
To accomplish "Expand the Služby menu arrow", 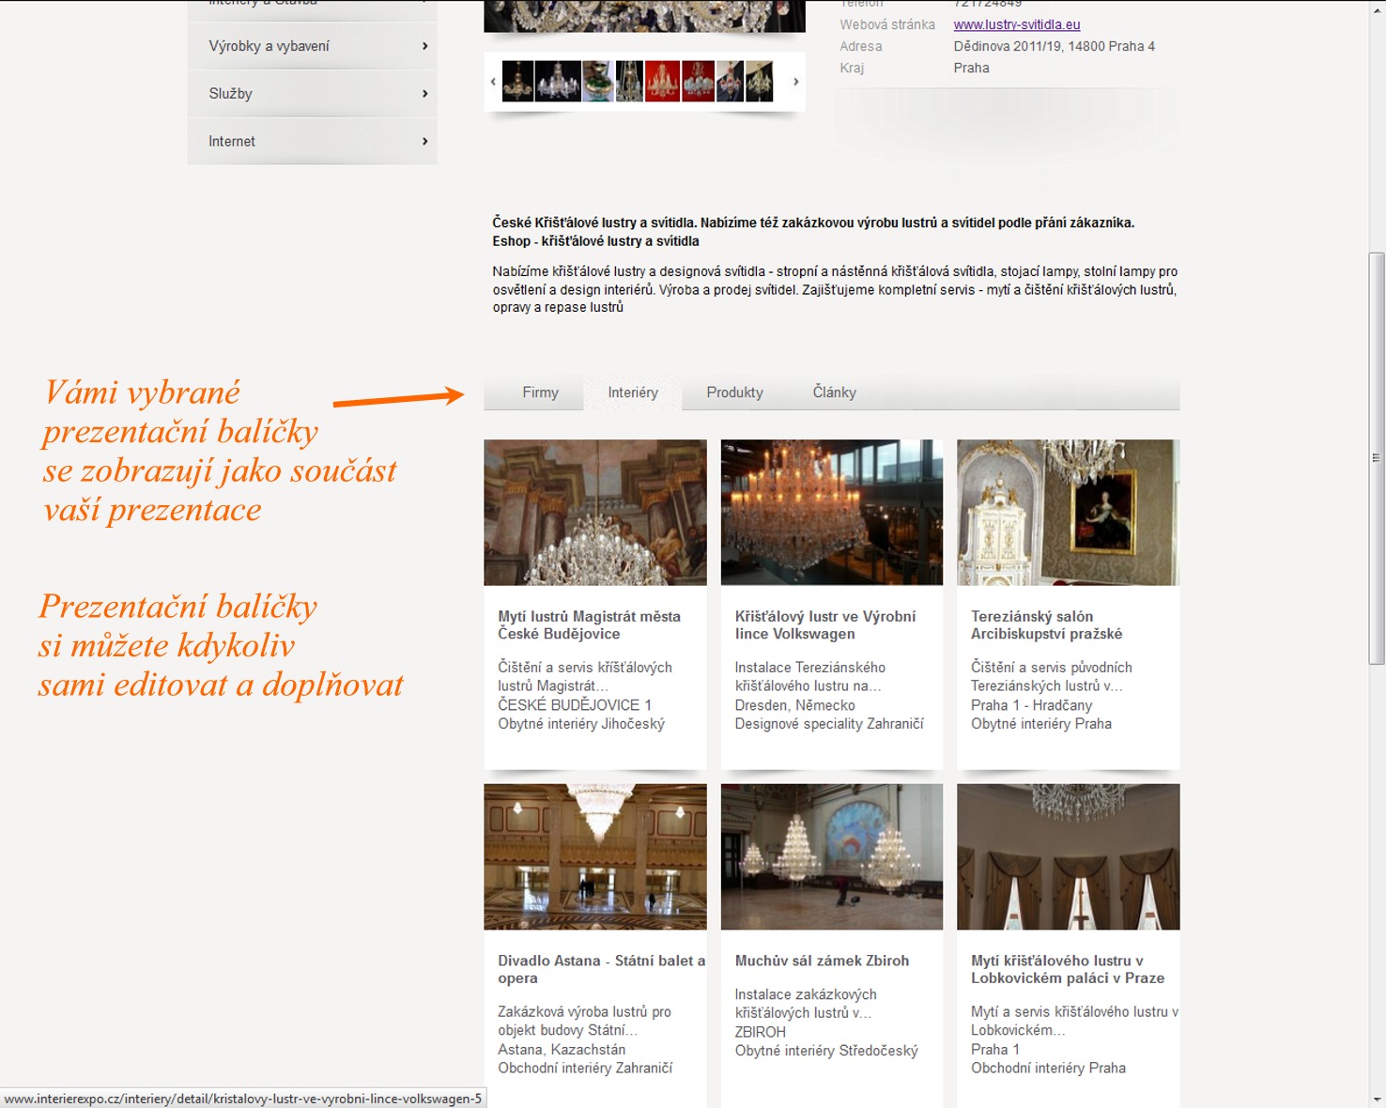I will coord(424,94).
